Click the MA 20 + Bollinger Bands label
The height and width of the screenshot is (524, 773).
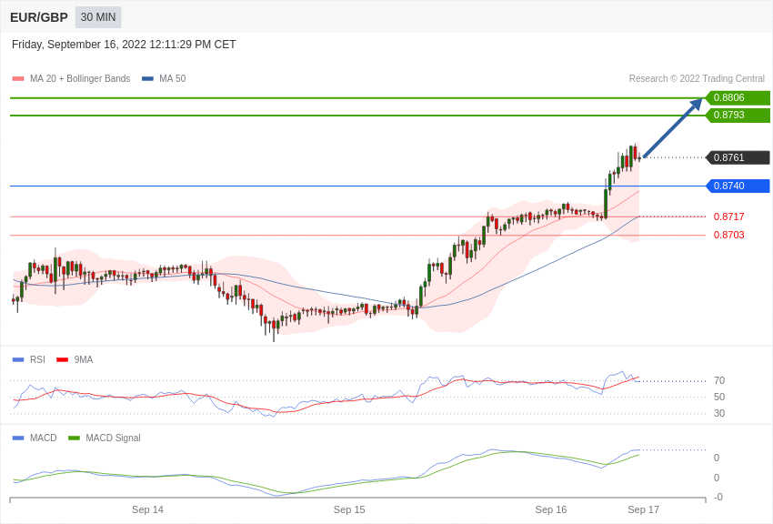tap(80, 79)
